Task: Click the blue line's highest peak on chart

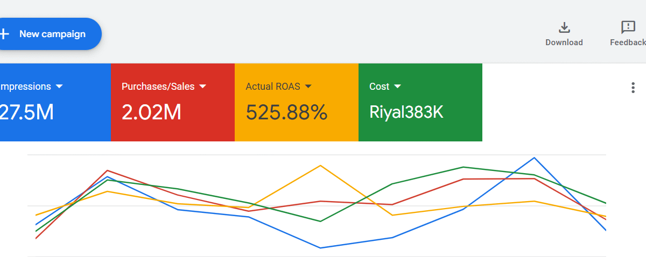Action: tap(534, 158)
